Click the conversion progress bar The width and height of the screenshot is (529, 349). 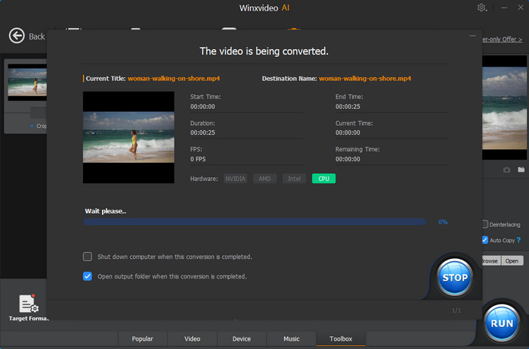click(x=255, y=222)
